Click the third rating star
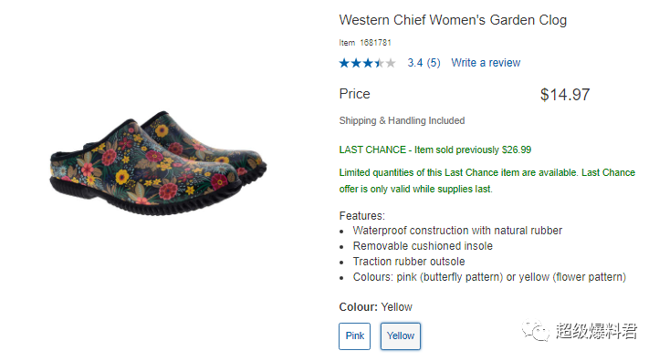Screen dimensions: 659x361 point(368,63)
